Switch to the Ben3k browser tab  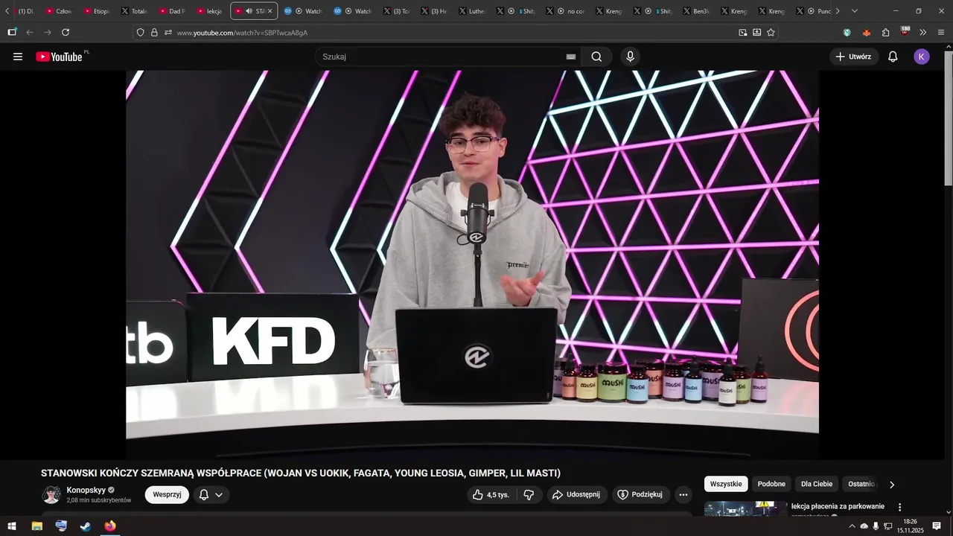coord(696,11)
